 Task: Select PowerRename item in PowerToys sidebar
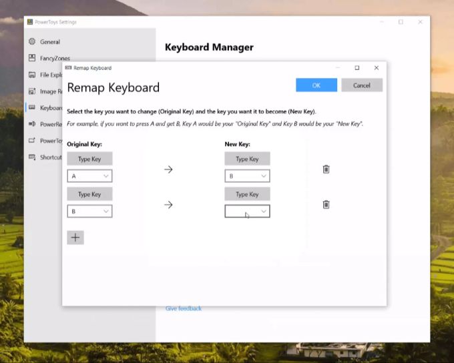[x=44, y=124]
